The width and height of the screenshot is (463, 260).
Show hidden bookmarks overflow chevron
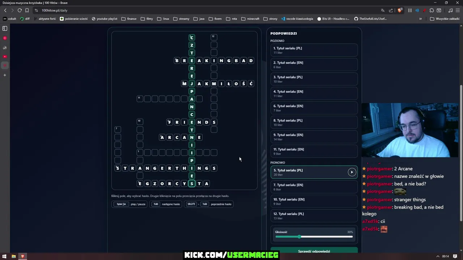[420, 19]
